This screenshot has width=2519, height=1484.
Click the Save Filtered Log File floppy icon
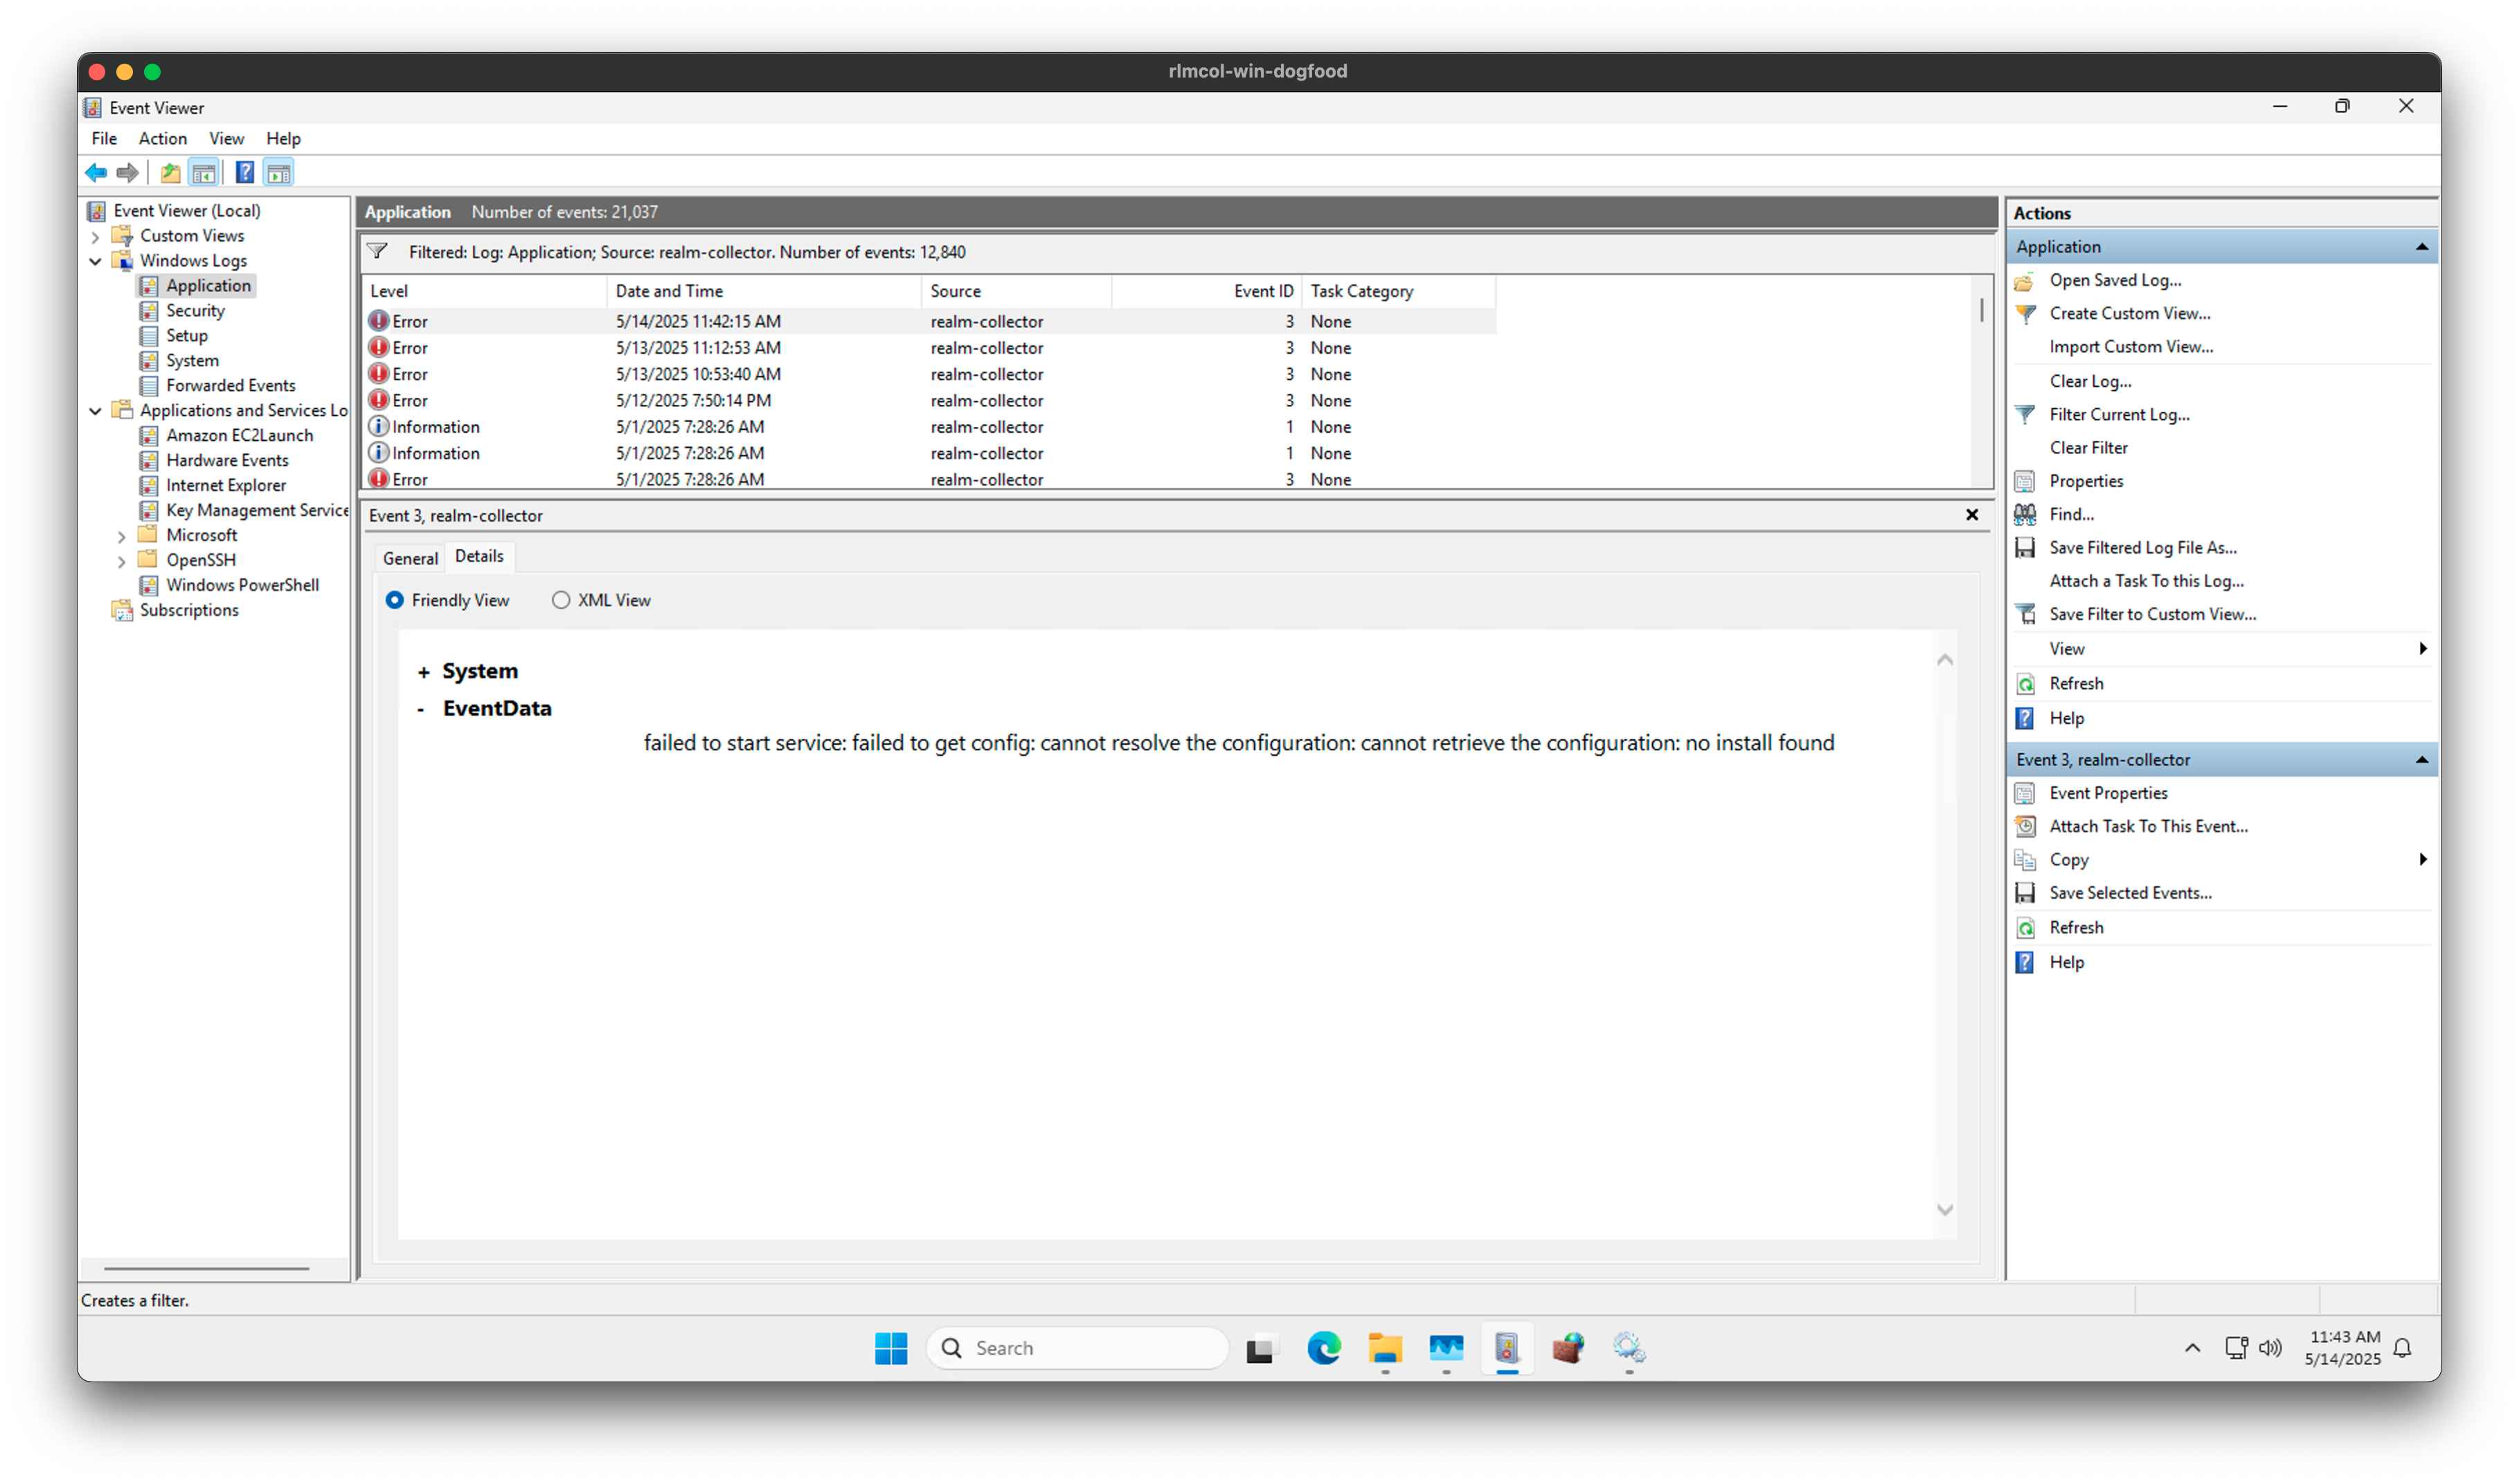pyautogui.click(x=2025, y=548)
